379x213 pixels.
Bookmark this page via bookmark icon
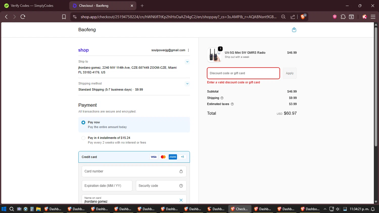pos(64,17)
